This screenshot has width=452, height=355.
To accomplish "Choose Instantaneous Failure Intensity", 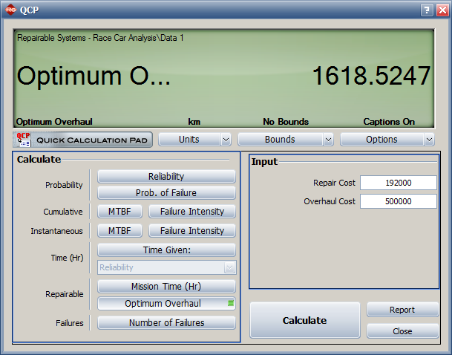I will click(x=192, y=231).
